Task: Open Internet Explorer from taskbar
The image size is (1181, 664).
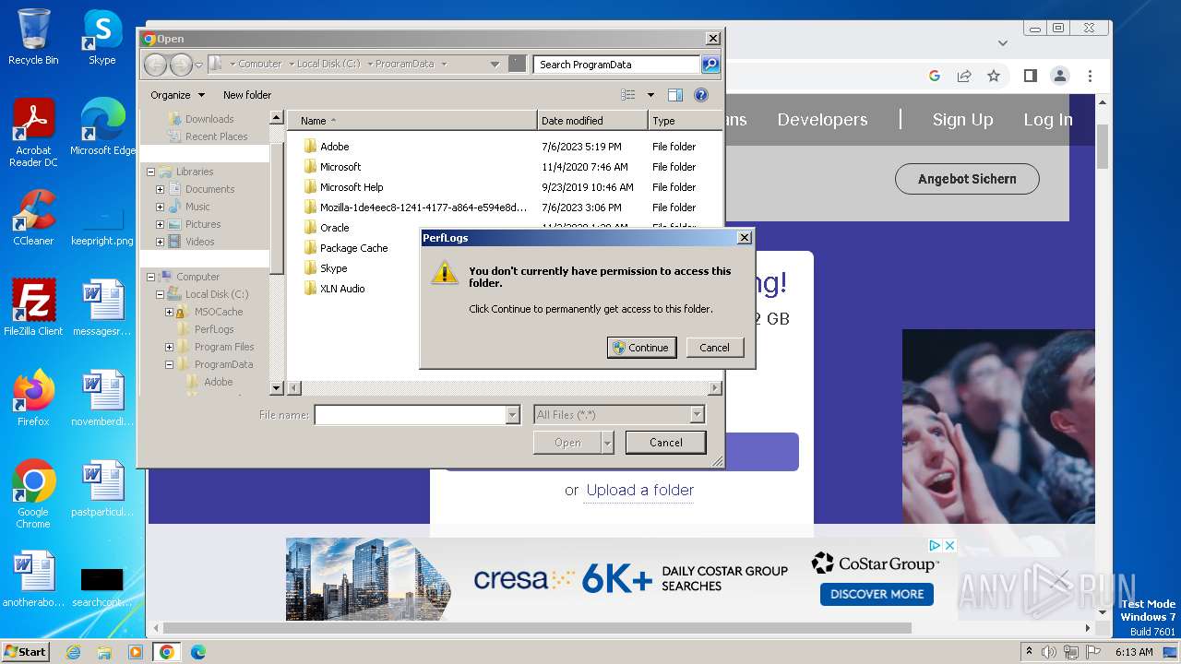Action: (74, 652)
